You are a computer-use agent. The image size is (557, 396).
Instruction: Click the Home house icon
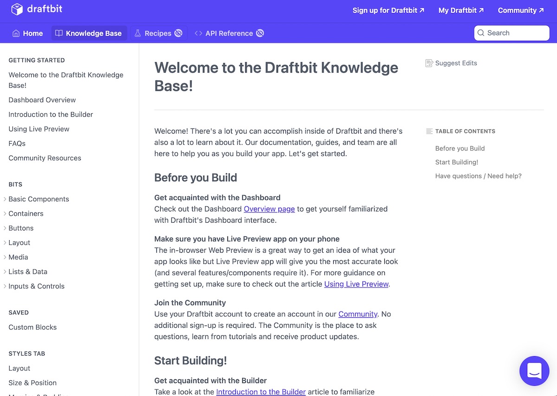pyautogui.click(x=16, y=33)
